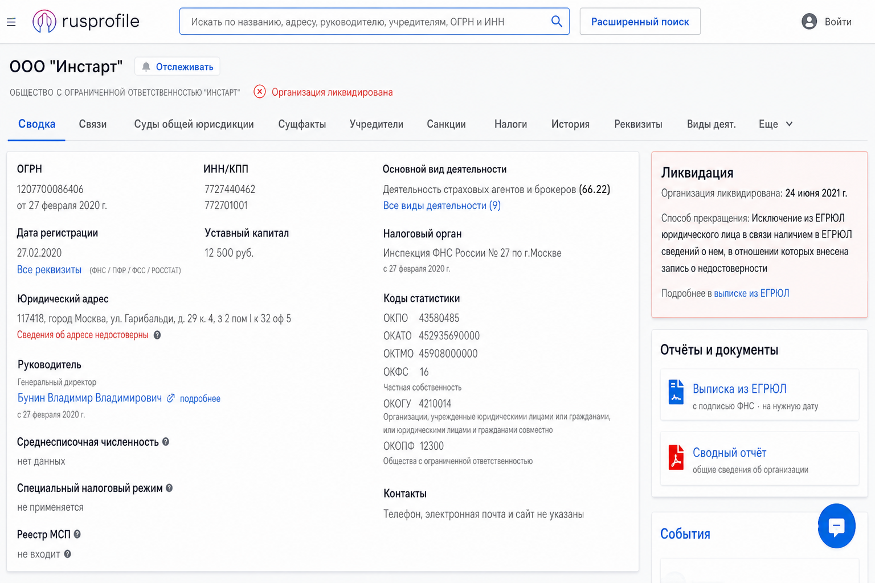Expand the Еще tabs dropdown

coord(776,124)
